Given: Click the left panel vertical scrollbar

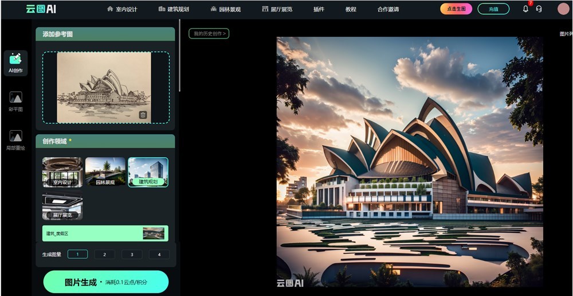Looking at the screenshot, I should [179, 55].
